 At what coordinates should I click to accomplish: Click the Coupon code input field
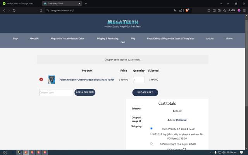pos(57,93)
